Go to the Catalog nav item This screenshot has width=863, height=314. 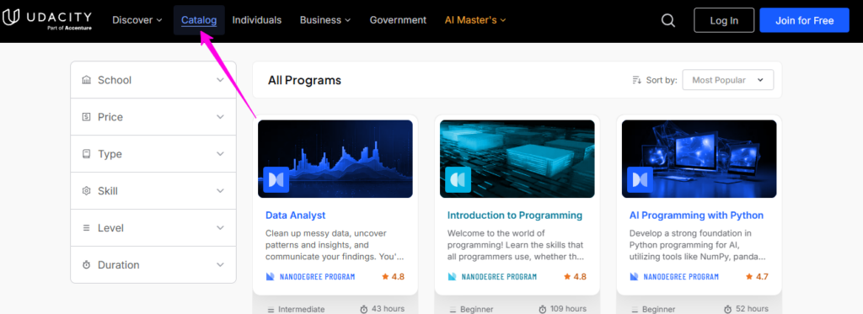pos(199,20)
